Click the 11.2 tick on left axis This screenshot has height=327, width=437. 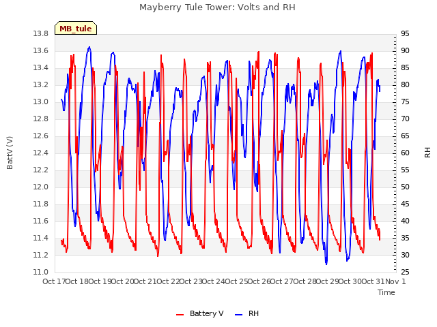point(41,255)
